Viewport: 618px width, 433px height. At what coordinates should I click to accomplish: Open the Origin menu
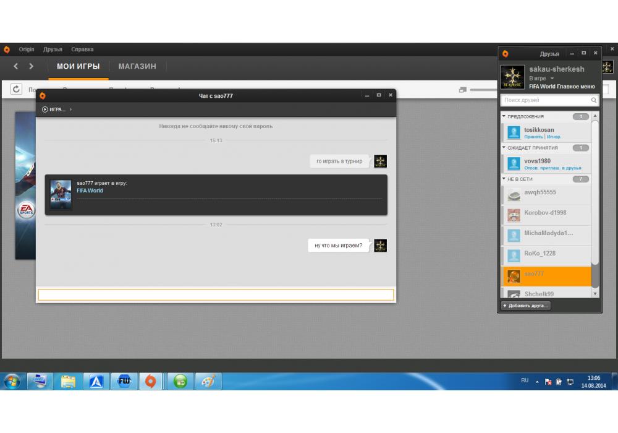27,49
